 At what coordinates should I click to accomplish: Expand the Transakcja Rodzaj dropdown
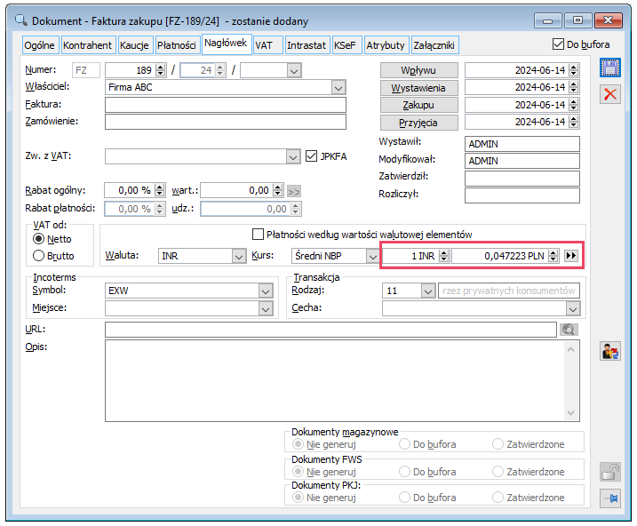[x=428, y=291]
